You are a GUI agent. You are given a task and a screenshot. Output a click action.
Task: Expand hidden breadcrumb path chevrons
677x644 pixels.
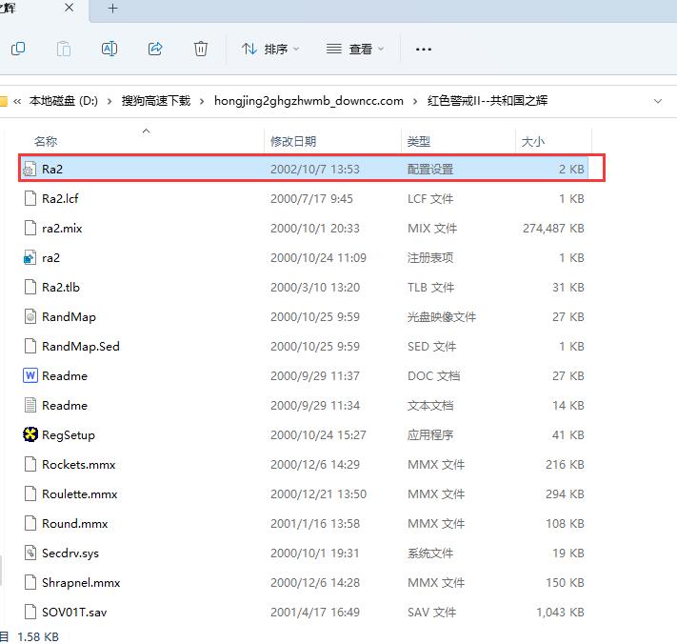click(x=17, y=101)
